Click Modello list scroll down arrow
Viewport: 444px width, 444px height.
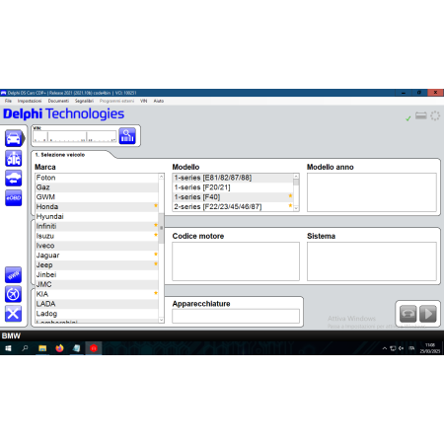tap(296, 208)
